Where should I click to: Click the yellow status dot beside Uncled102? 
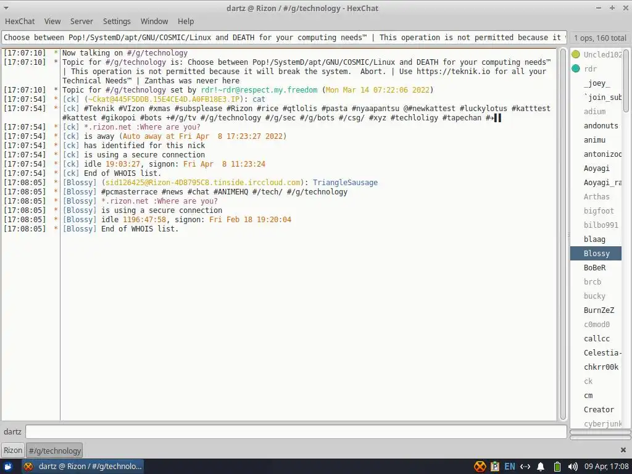[x=576, y=54]
